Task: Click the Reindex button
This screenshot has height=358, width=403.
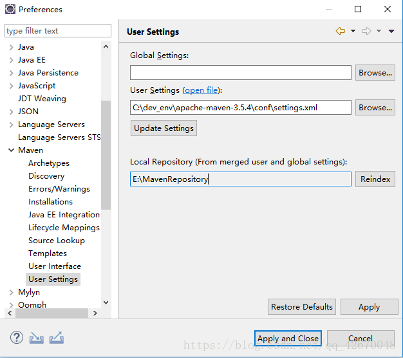Action: point(375,179)
